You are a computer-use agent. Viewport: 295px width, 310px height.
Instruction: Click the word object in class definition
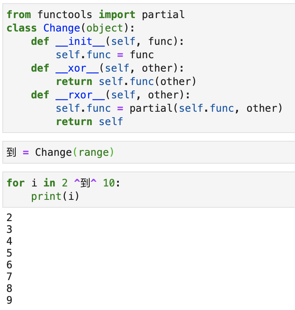(x=105, y=28)
